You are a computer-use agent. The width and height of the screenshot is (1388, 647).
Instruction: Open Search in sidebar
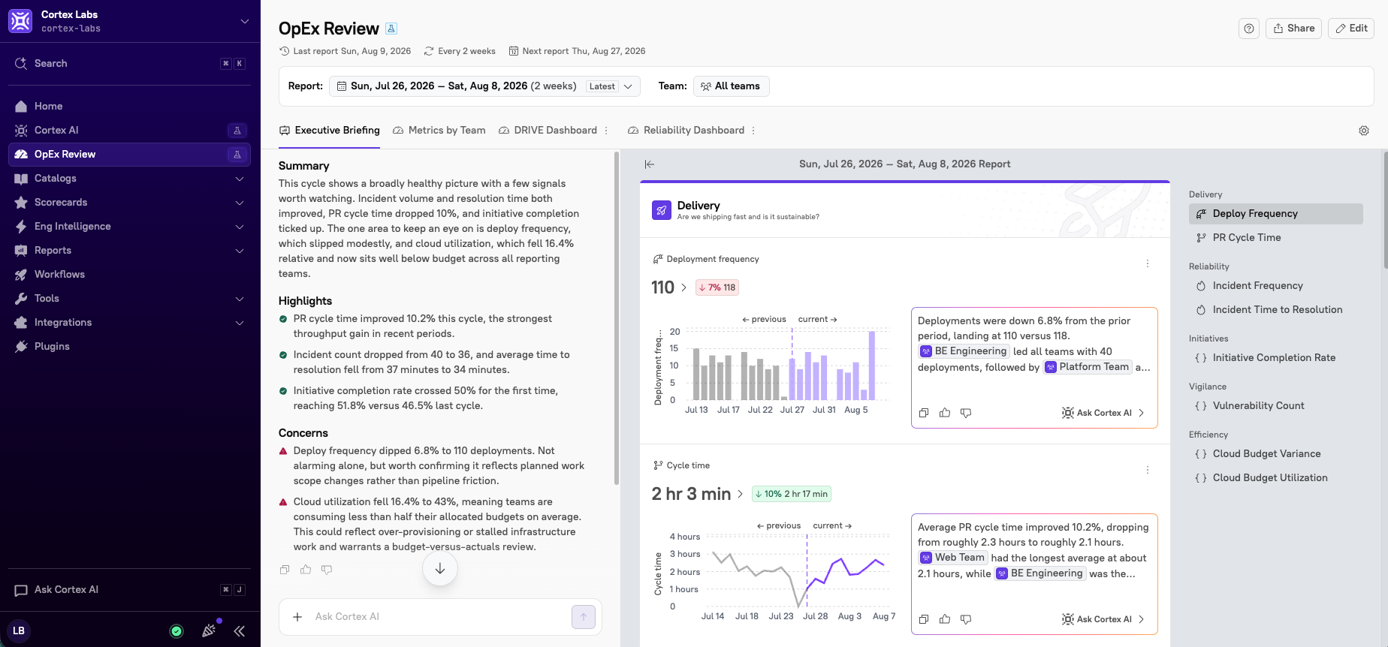pos(129,64)
